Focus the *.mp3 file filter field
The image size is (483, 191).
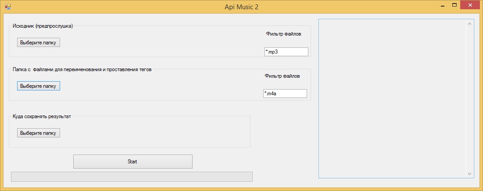coord(286,52)
